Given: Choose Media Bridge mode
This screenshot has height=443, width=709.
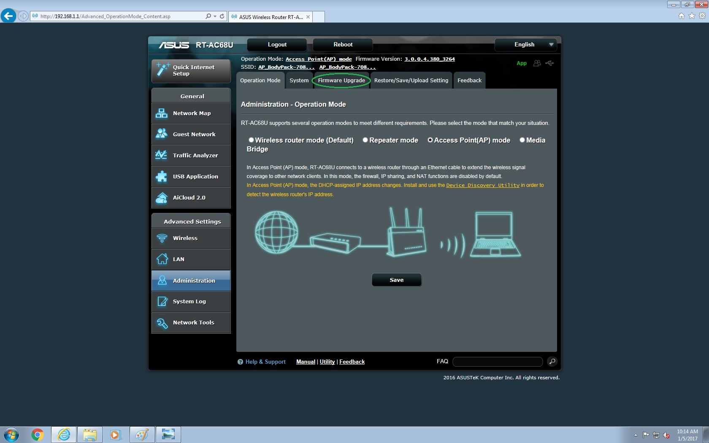Looking at the screenshot, I should pyautogui.click(x=522, y=140).
